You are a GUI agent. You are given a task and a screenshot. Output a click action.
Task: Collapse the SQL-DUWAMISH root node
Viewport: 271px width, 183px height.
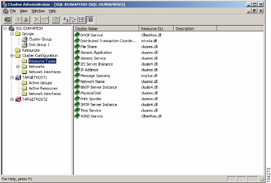click(x=5, y=28)
